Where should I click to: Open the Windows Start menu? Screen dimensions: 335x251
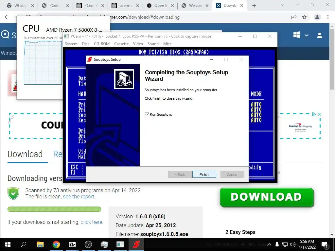click(x=8, y=244)
